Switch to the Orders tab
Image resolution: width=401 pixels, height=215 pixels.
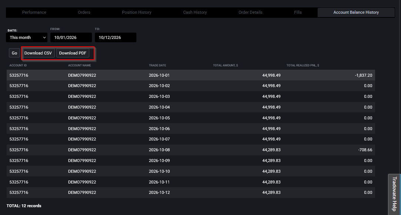[x=84, y=12]
